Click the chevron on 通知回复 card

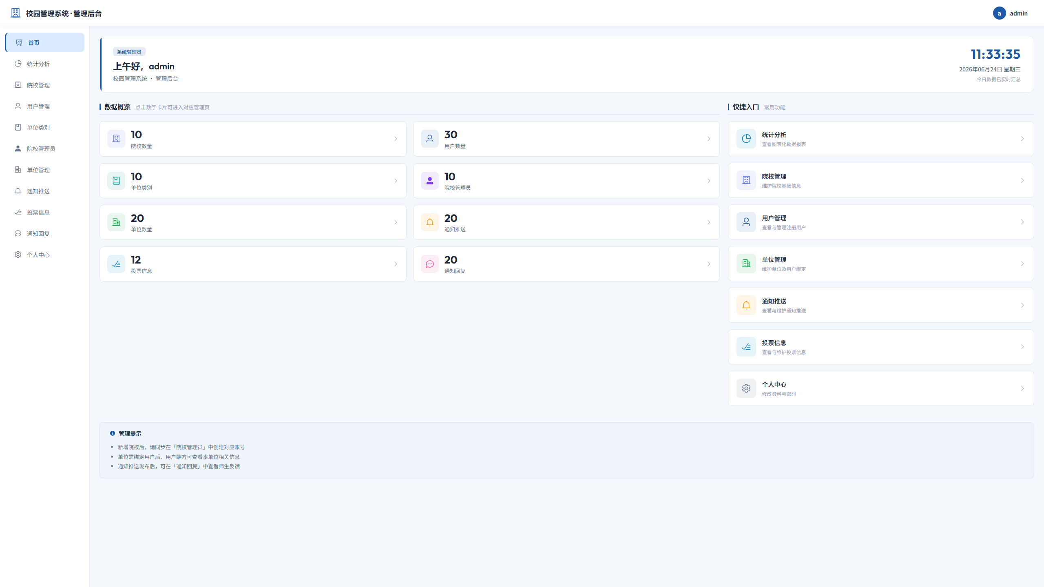click(x=709, y=264)
